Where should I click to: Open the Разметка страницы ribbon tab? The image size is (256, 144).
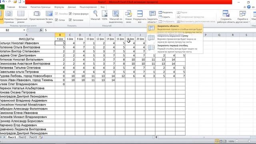40,7
